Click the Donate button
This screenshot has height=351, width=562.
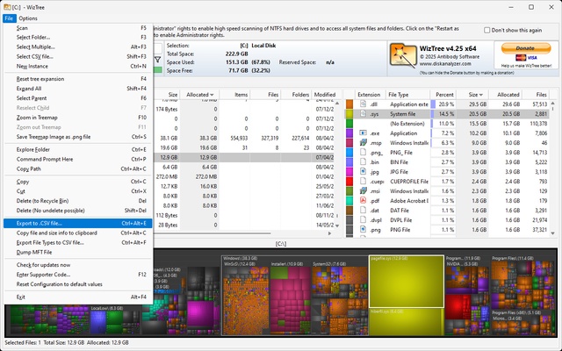(x=526, y=48)
